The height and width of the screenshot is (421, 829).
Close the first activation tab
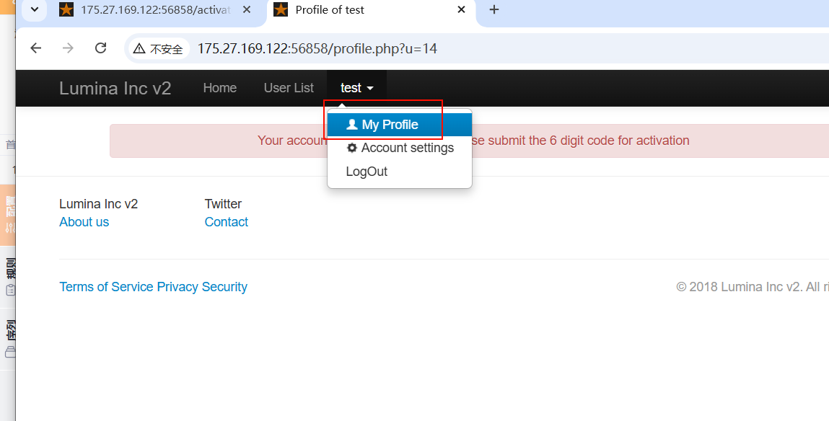pos(246,10)
